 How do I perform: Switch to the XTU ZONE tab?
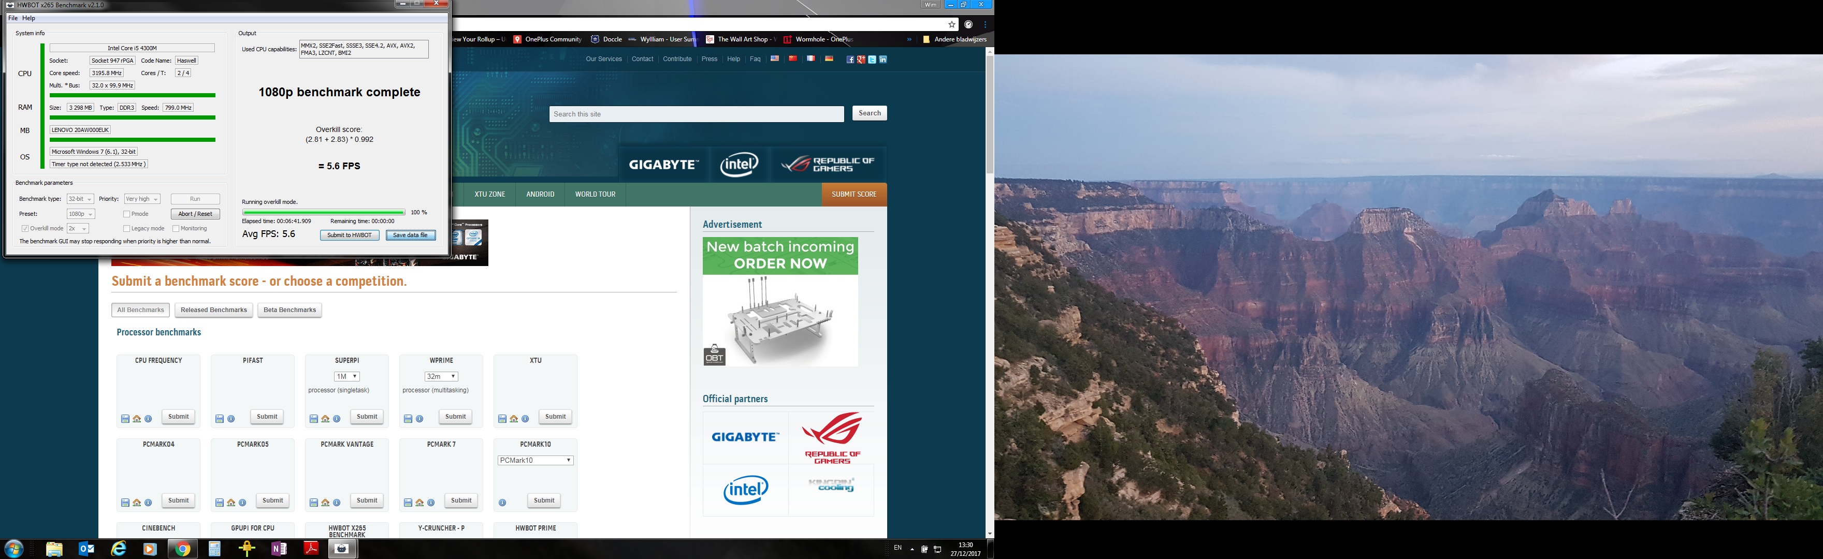[490, 194]
